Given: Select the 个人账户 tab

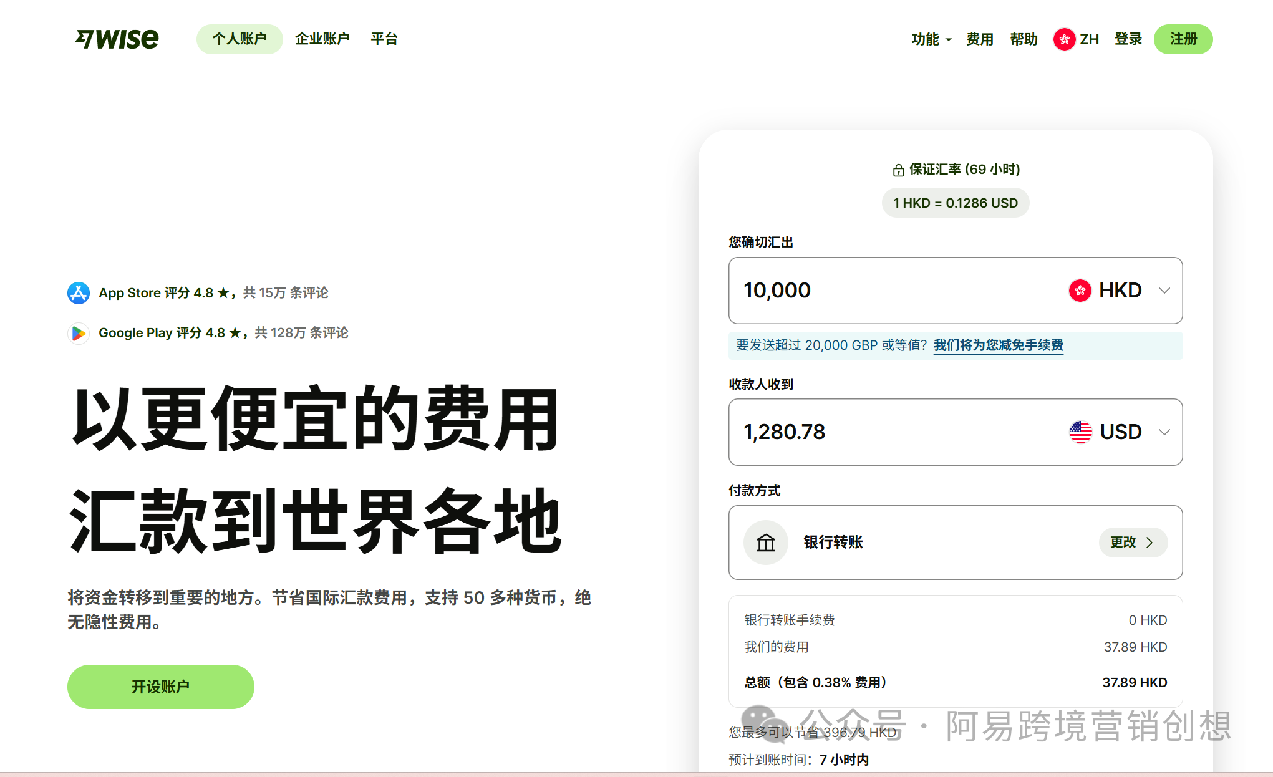Looking at the screenshot, I should 240,39.
